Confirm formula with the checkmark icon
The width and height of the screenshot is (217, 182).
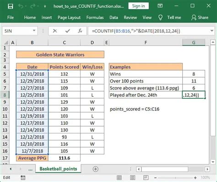(x=67, y=31)
